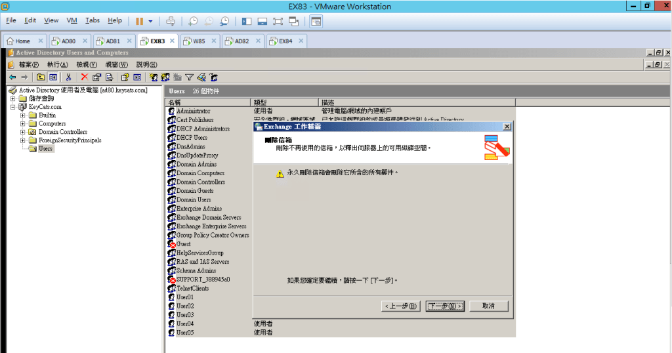The image size is (672, 353).
Task: Click the up-one-level folder icon
Action: 41,77
